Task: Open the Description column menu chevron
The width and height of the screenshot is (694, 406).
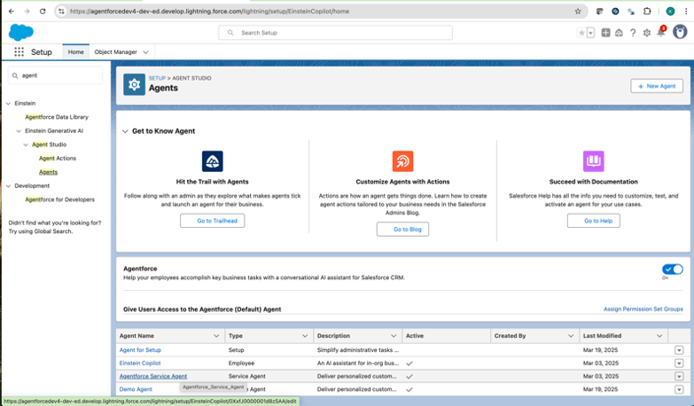Action: [x=394, y=336]
